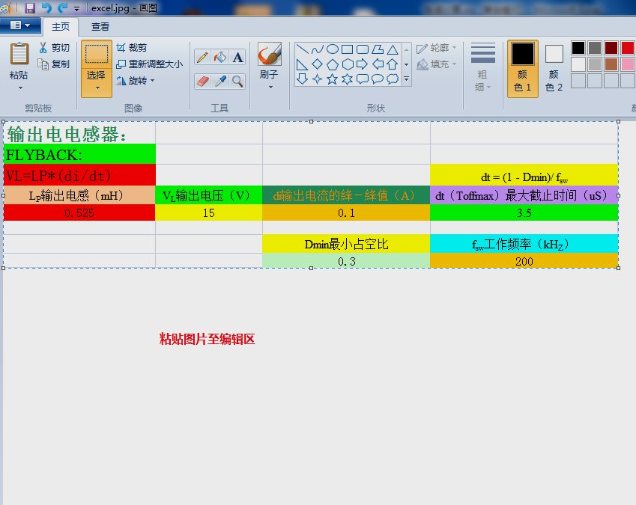The image size is (636, 505).
Task: Select the Down arrow shape
Action: [x=302, y=79]
